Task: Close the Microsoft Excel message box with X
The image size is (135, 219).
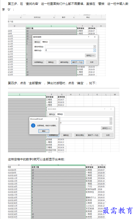Action: (x=56, y=119)
